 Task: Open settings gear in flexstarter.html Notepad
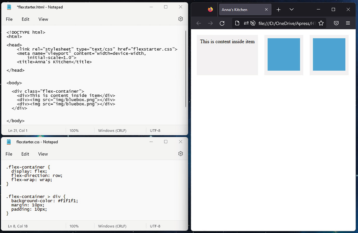[180, 19]
